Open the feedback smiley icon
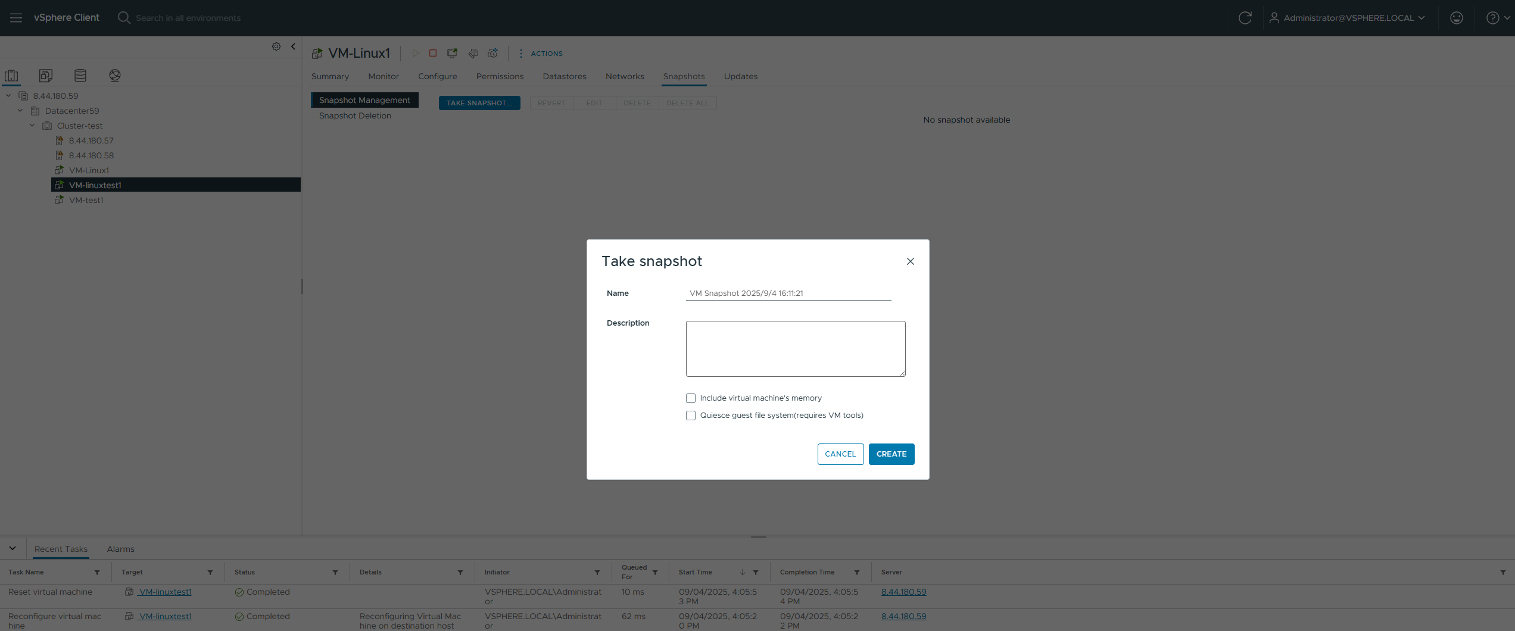This screenshot has width=1515, height=631. [1456, 18]
